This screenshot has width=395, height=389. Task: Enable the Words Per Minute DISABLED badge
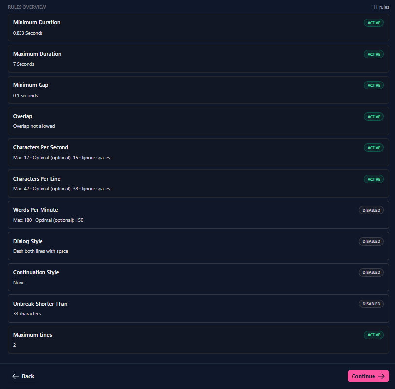tap(371, 210)
